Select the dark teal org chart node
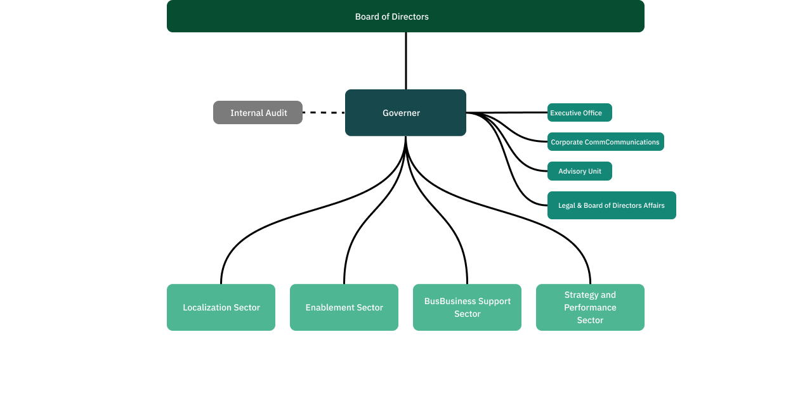812x403 pixels. click(x=405, y=113)
